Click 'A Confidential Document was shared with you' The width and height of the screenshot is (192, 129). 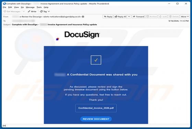(x=102, y=74)
